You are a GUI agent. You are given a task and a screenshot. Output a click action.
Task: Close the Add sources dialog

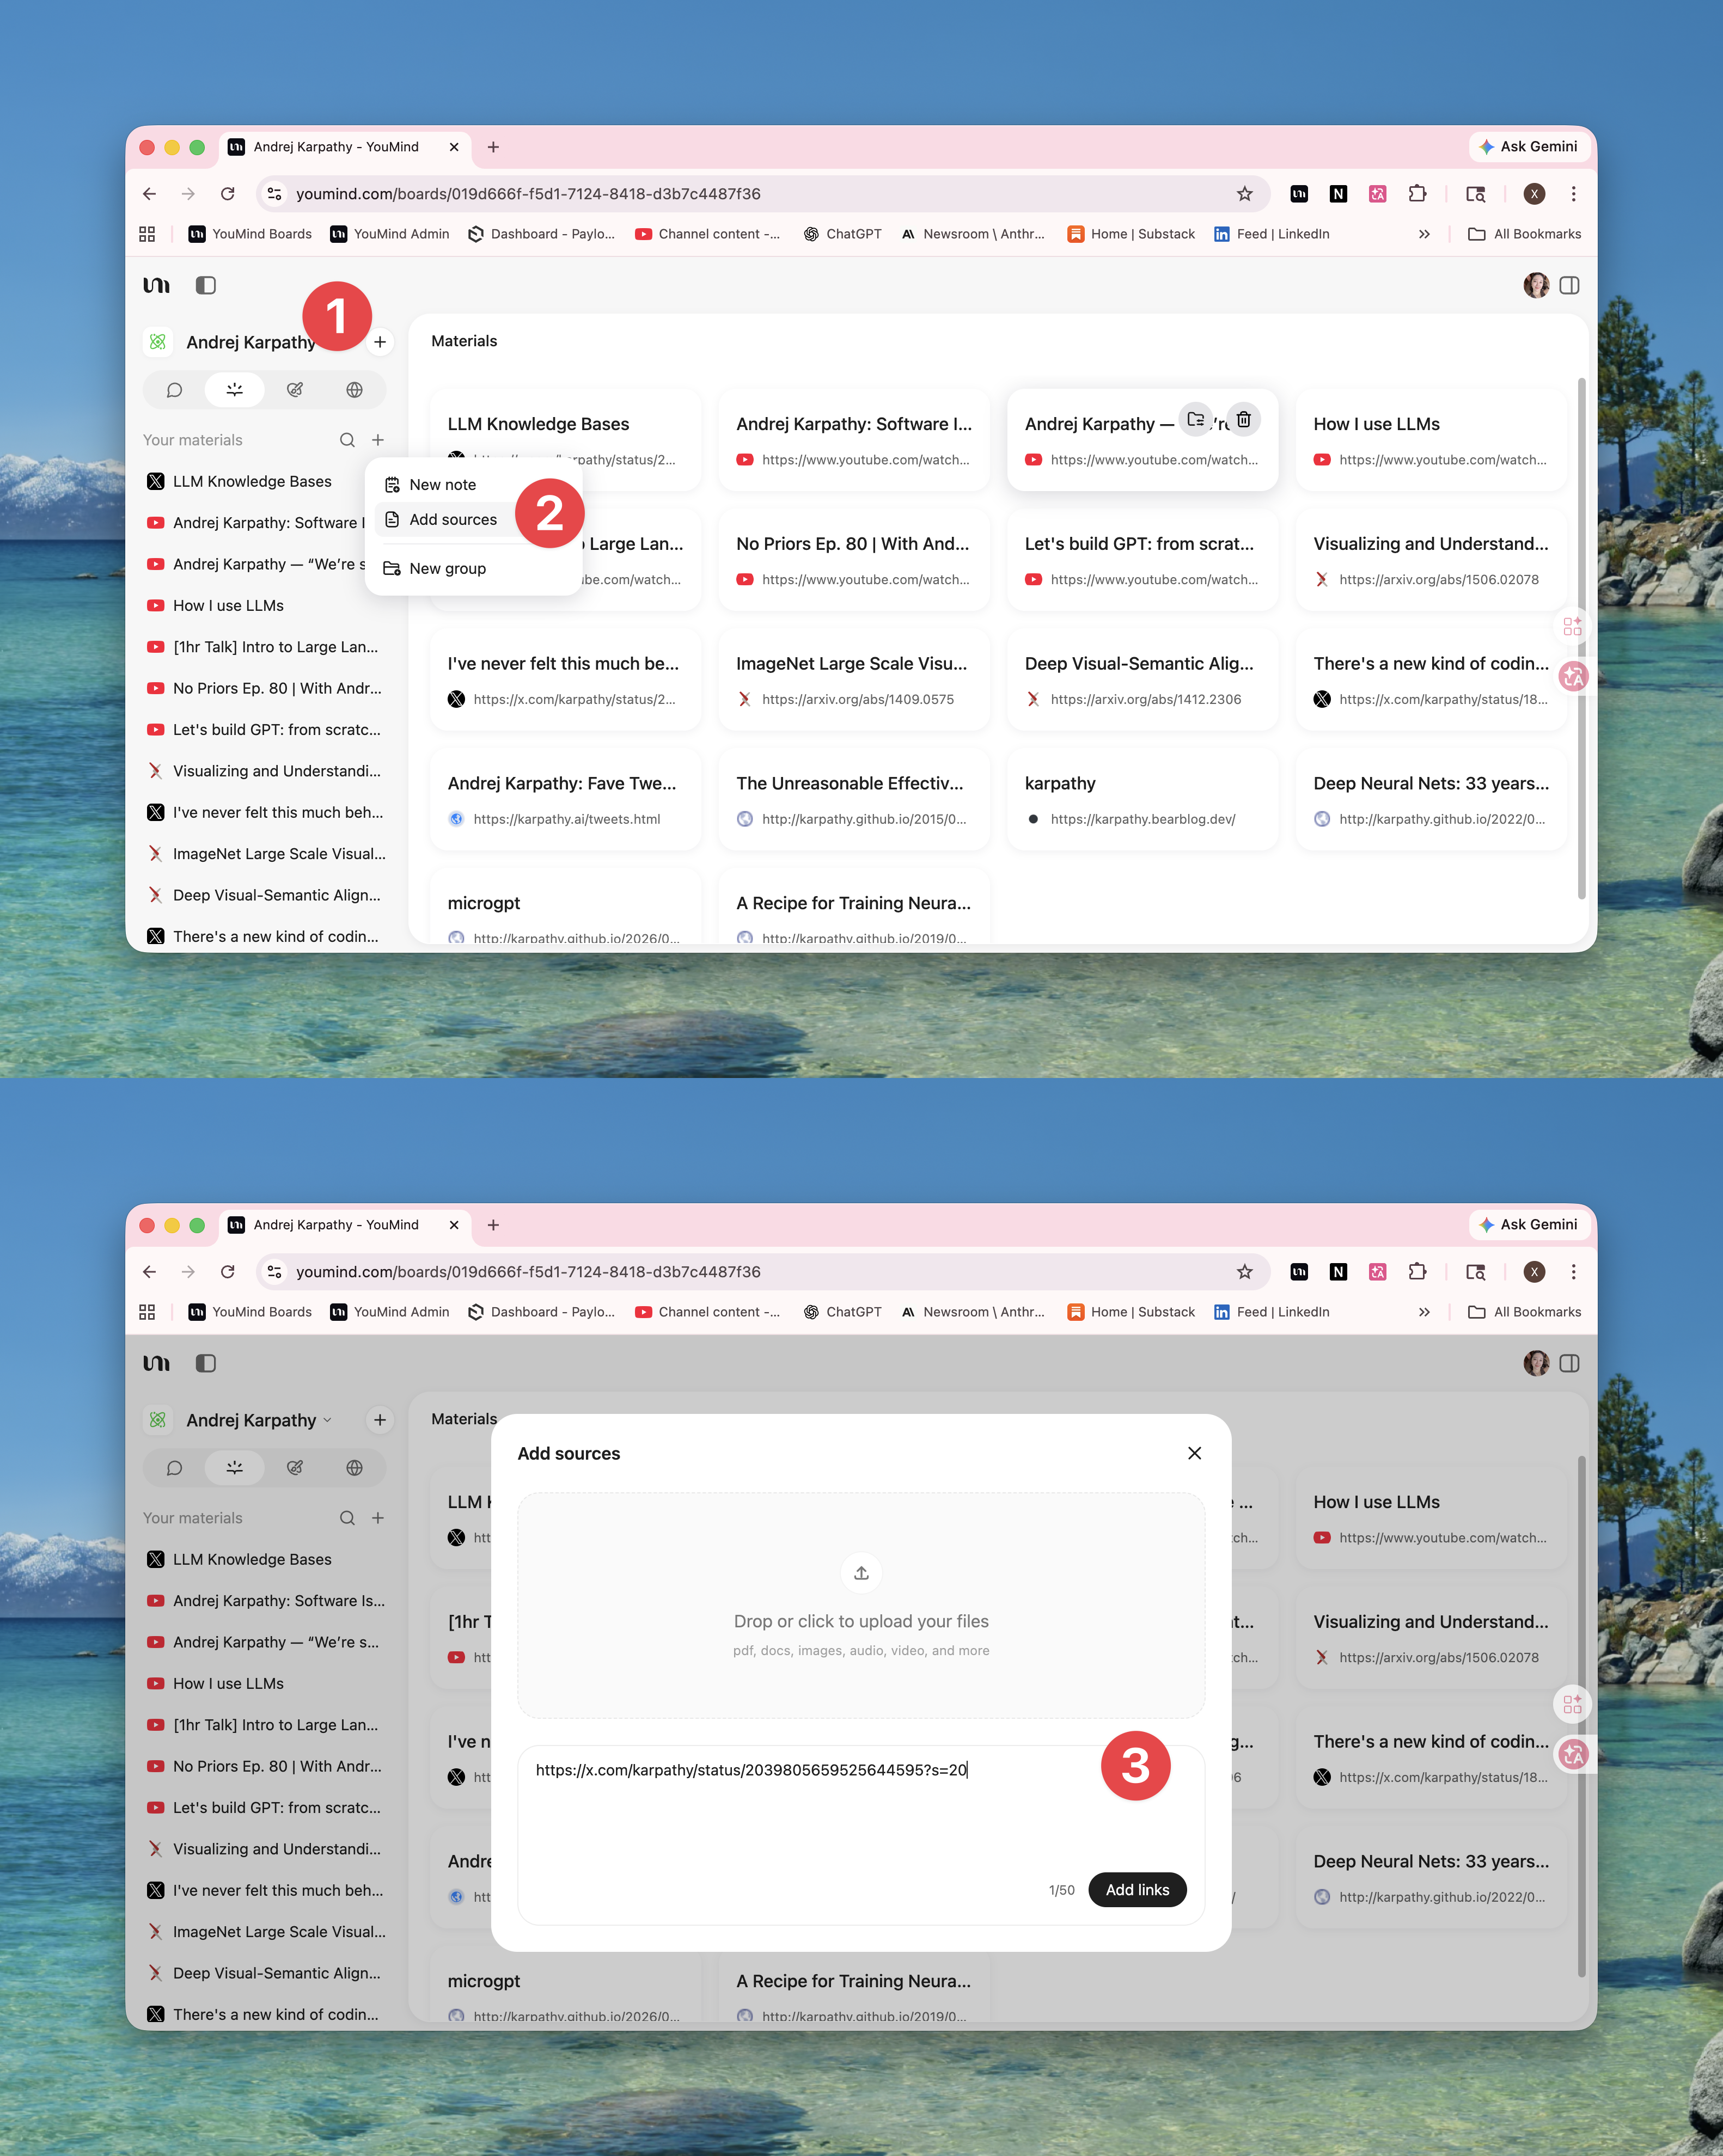pyautogui.click(x=1194, y=1453)
